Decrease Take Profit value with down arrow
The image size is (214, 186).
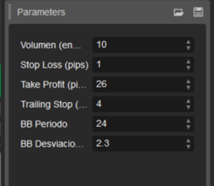click(188, 87)
